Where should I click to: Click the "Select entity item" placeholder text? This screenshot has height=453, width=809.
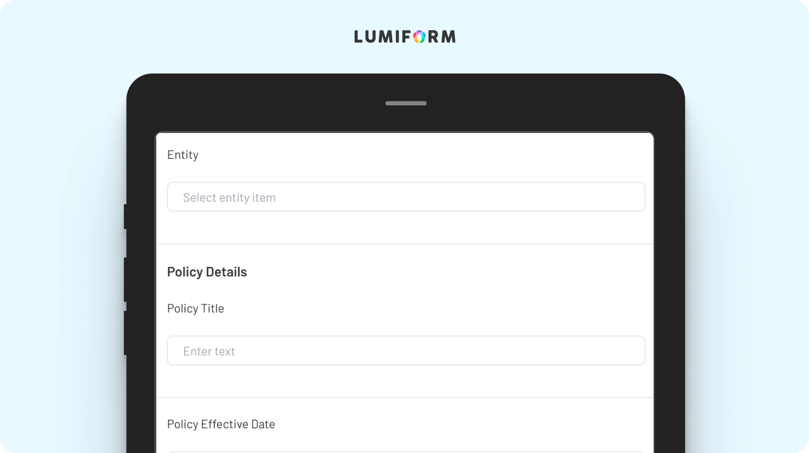pos(229,197)
